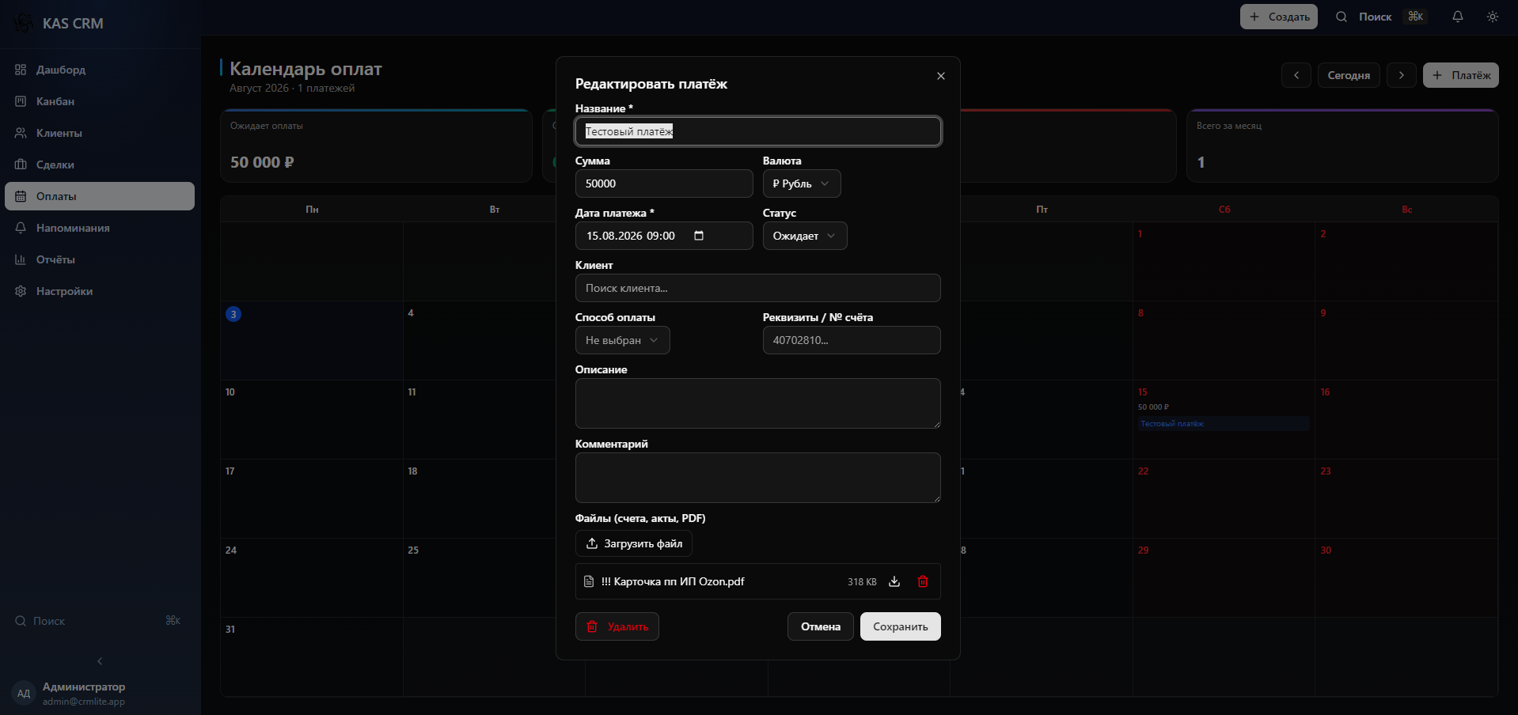Download the Карточка пп ИП Ozon.pdf file
The width and height of the screenshot is (1518, 715).
point(894,581)
